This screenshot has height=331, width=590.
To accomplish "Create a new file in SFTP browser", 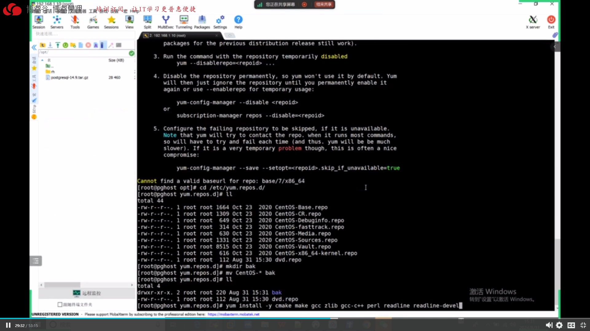I will (x=81, y=45).
